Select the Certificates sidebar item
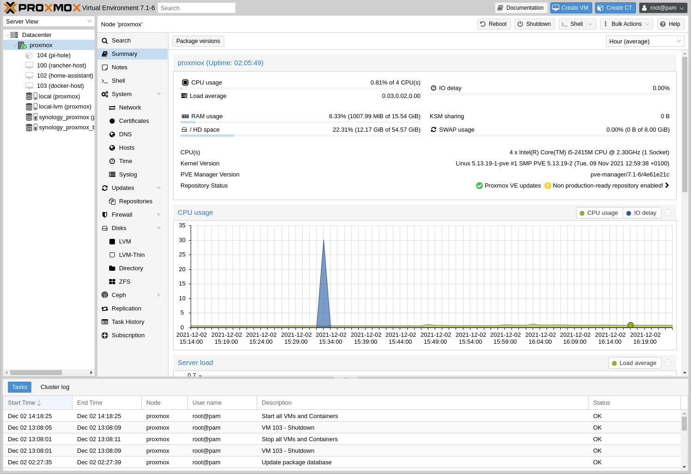This screenshot has height=474, width=691. pos(134,121)
